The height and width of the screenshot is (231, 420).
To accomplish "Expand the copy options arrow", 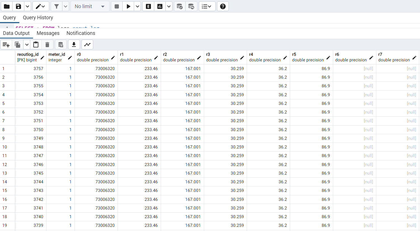I will 27,45.
